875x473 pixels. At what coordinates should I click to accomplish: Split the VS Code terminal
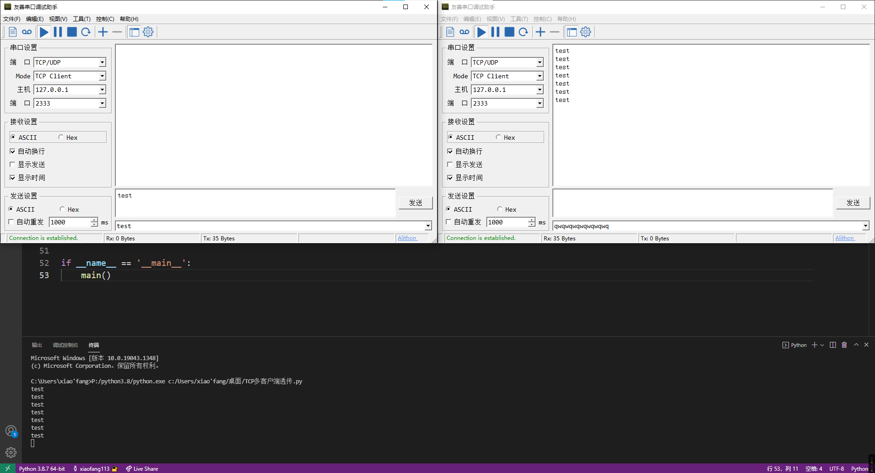[x=833, y=345]
